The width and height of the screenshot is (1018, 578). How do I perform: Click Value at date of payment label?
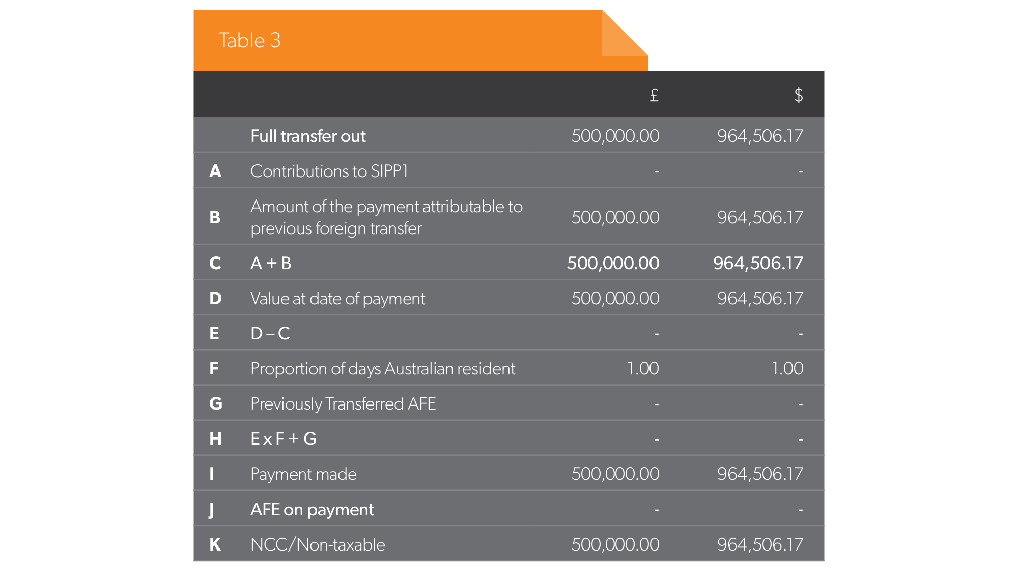pos(337,298)
